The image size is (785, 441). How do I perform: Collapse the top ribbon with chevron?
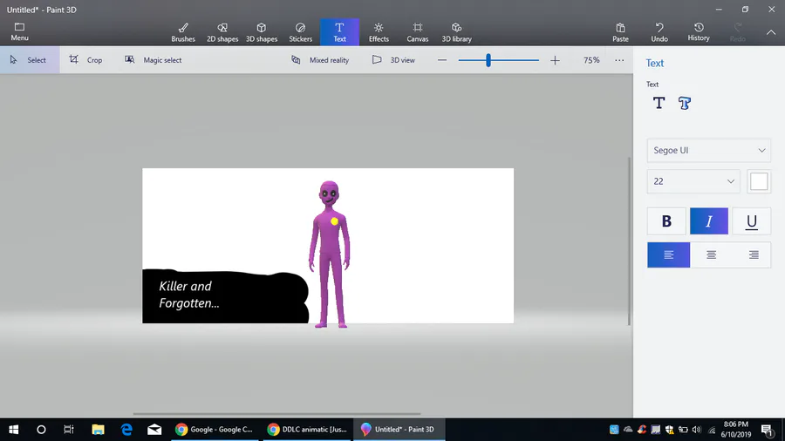click(x=771, y=32)
